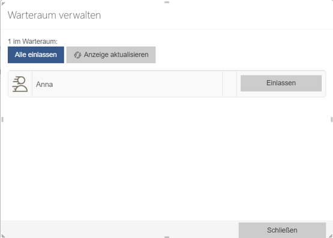
Task: Admit Anna with Einlassen button
Action: 281,83
